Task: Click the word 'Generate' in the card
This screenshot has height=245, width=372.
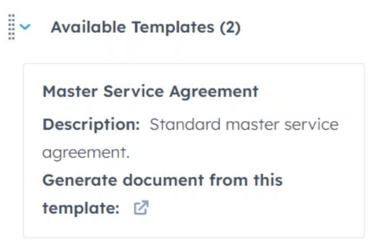Action: [80, 180]
